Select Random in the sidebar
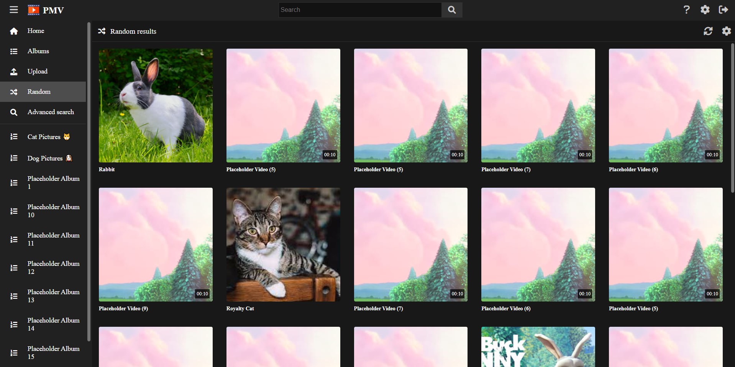Image resolution: width=735 pixels, height=367 pixels. [x=43, y=92]
